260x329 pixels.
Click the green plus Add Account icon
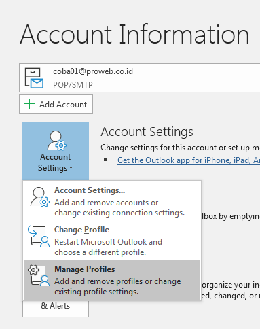(x=29, y=104)
